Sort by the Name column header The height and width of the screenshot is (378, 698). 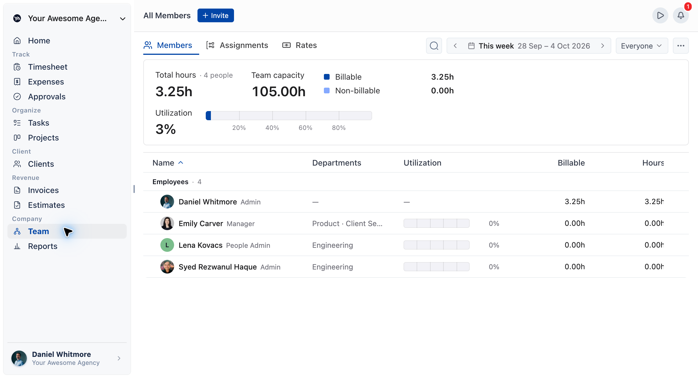[x=168, y=163]
